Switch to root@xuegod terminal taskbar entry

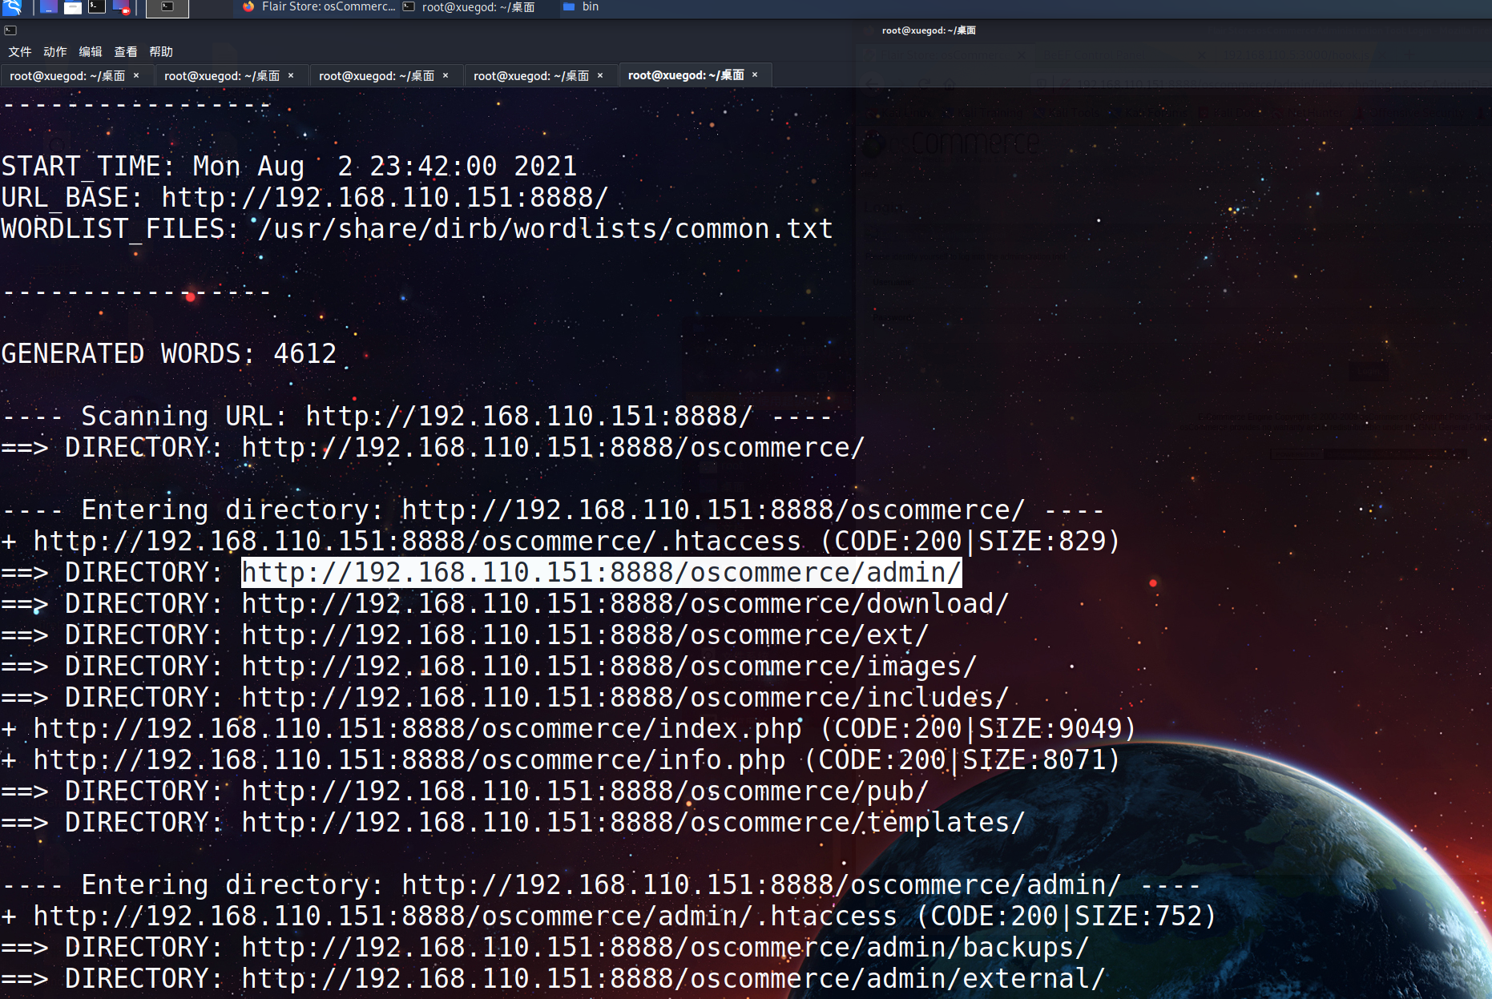(469, 7)
